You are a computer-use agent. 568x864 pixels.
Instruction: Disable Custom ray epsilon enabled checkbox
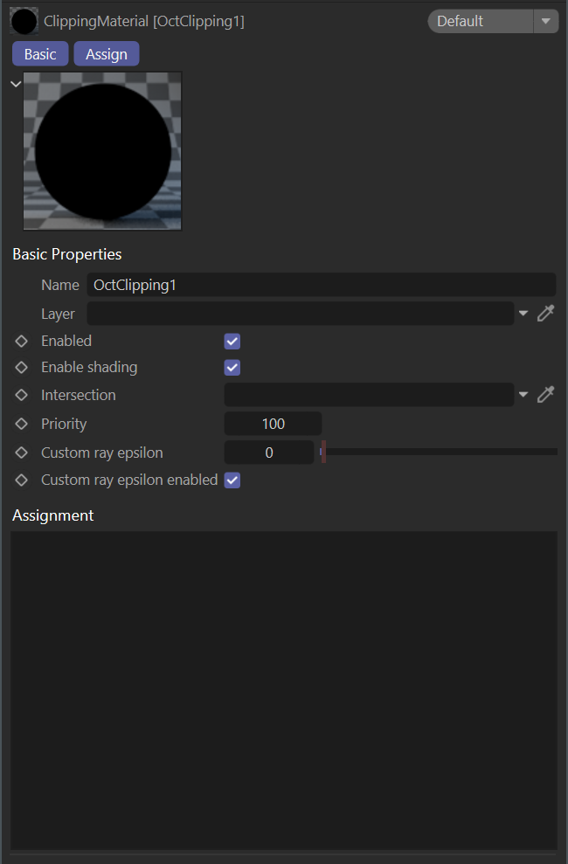tap(232, 480)
